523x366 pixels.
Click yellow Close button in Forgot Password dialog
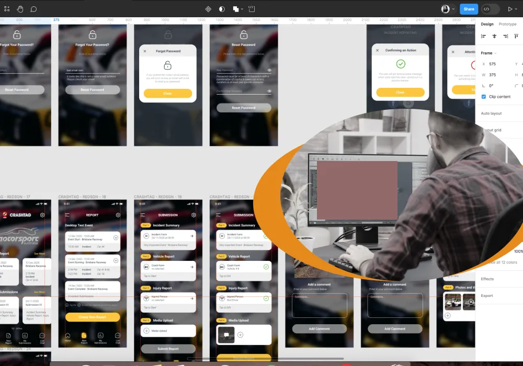pyautogui.click(x=168, y=94)
